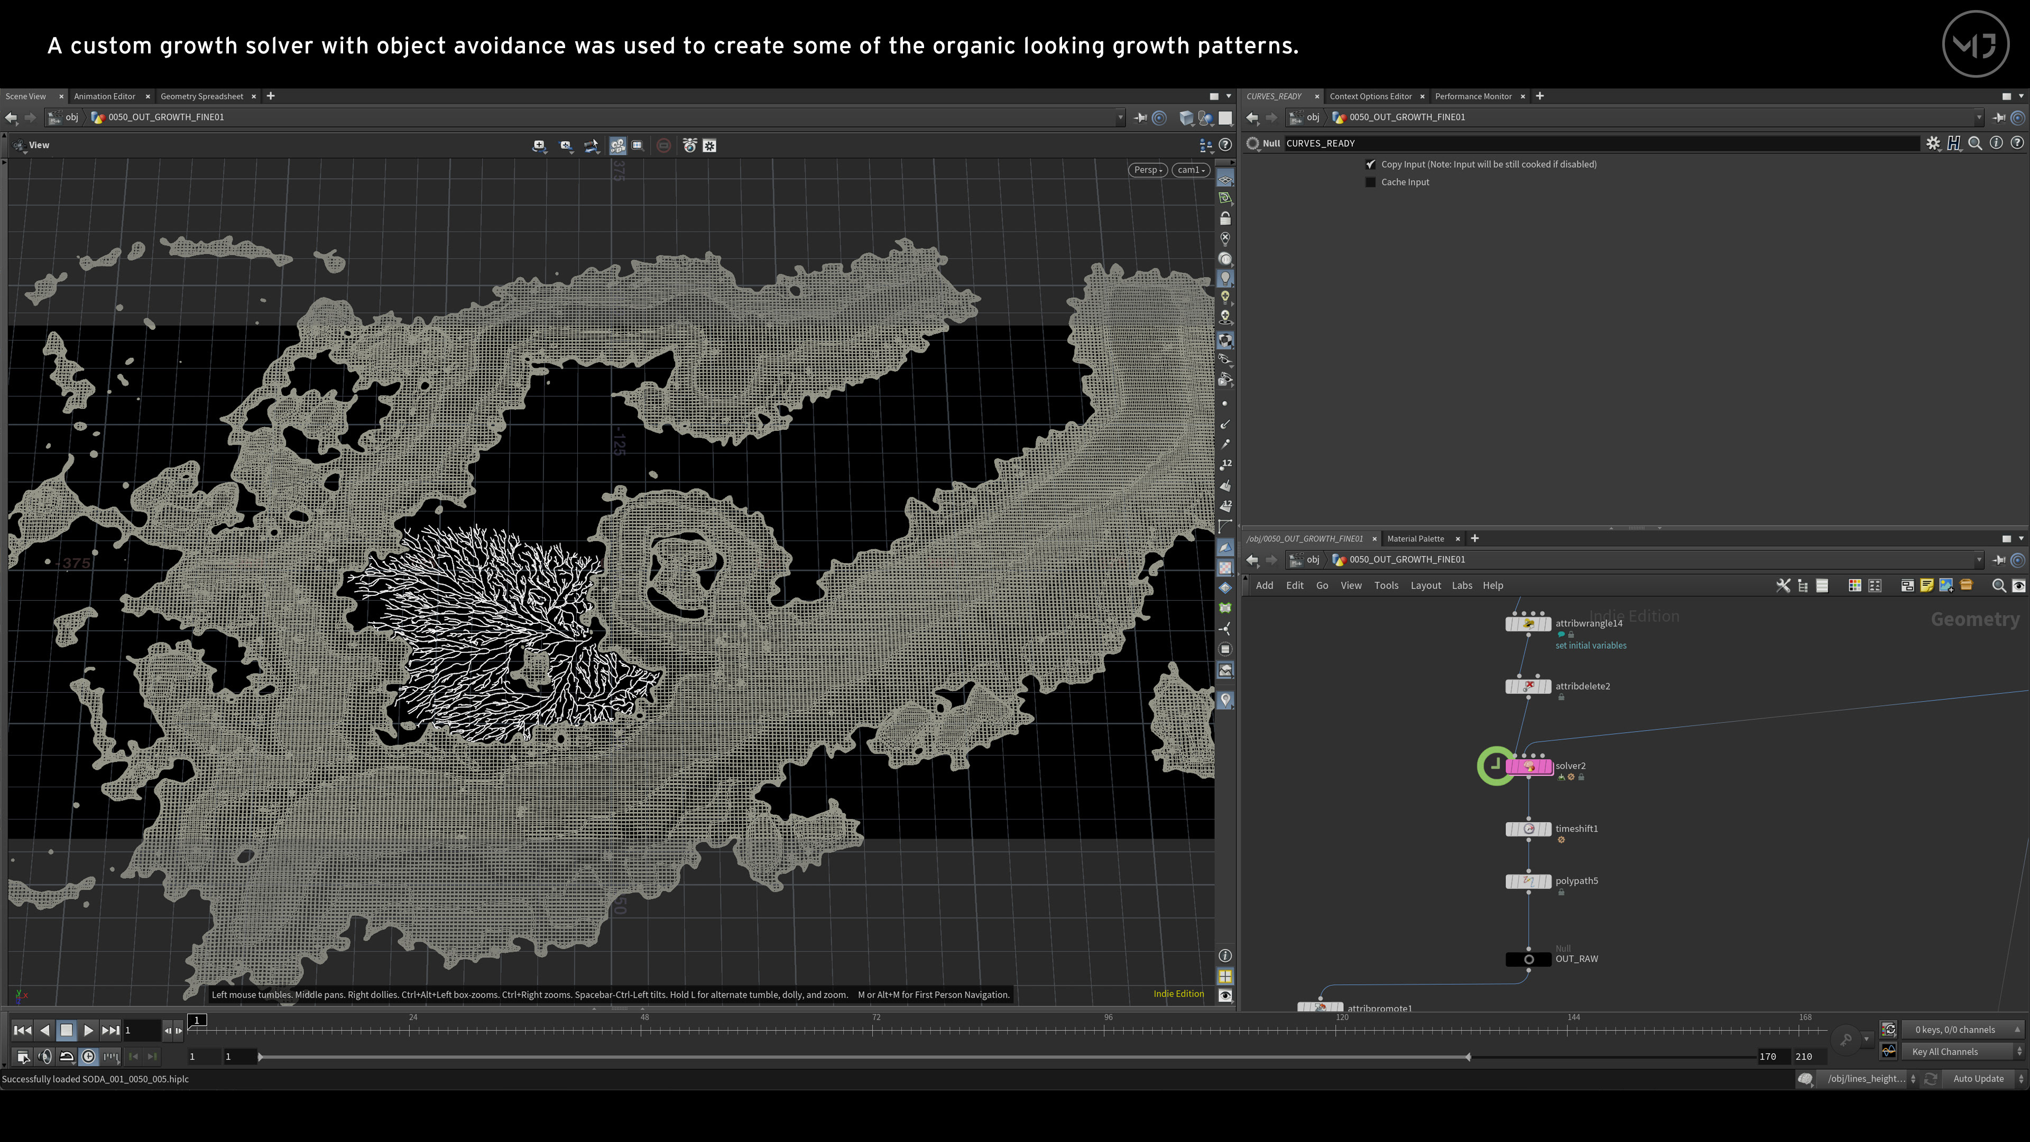Click the viewport lock icon on the right toolbar
Screen dimensions: 2030x1142
coord(1225,218)
